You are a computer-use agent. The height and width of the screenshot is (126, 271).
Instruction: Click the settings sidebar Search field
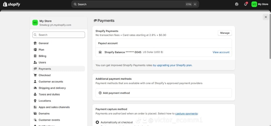tap(58, 35)
